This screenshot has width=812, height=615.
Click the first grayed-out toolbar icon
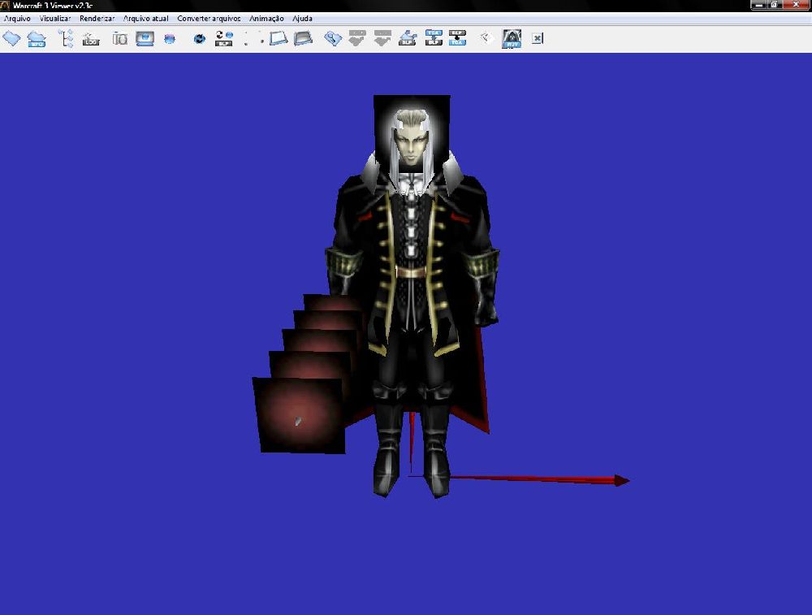(356, 38)
